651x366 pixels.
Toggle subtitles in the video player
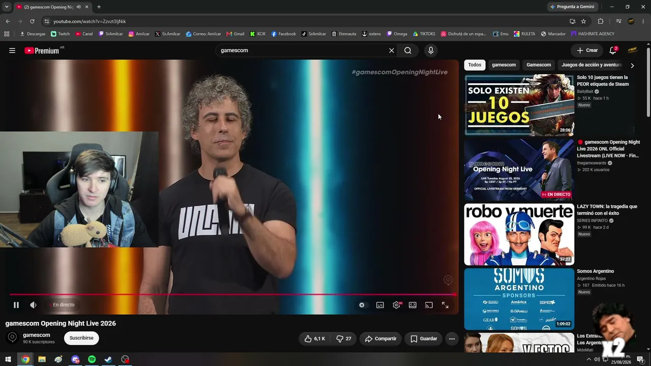point(380,305)
